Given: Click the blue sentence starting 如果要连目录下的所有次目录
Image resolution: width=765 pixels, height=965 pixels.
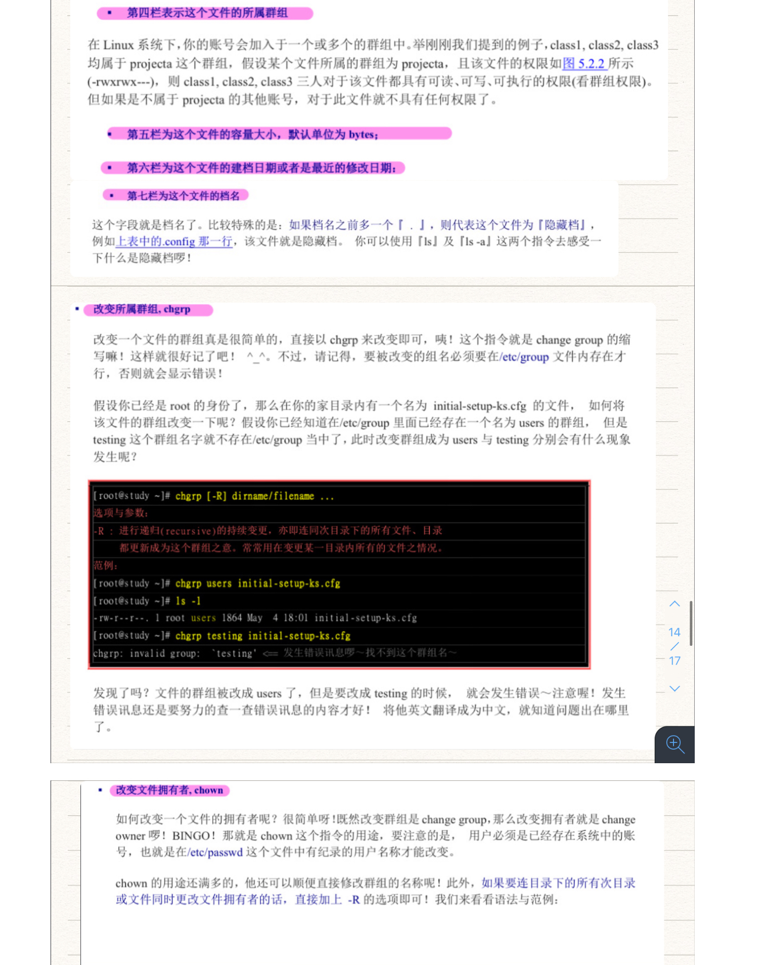Looking at the screenshot, I should (x=375, y=891).
